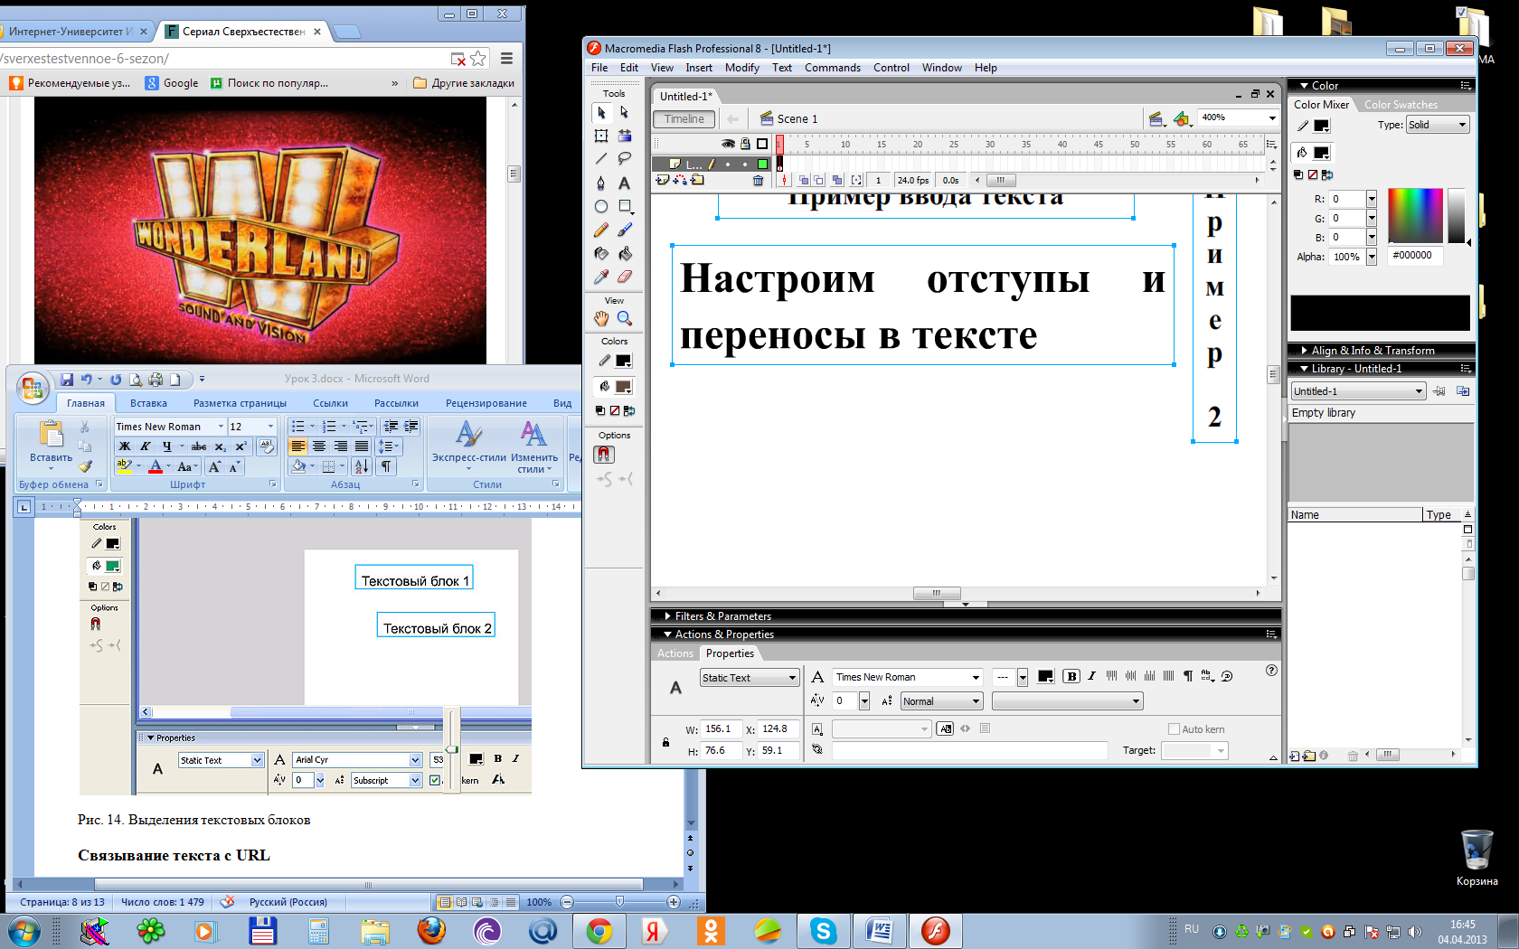Open the Edit Symbols icon
This screenshot has height=949, width=1519.
click(1182, 118)
